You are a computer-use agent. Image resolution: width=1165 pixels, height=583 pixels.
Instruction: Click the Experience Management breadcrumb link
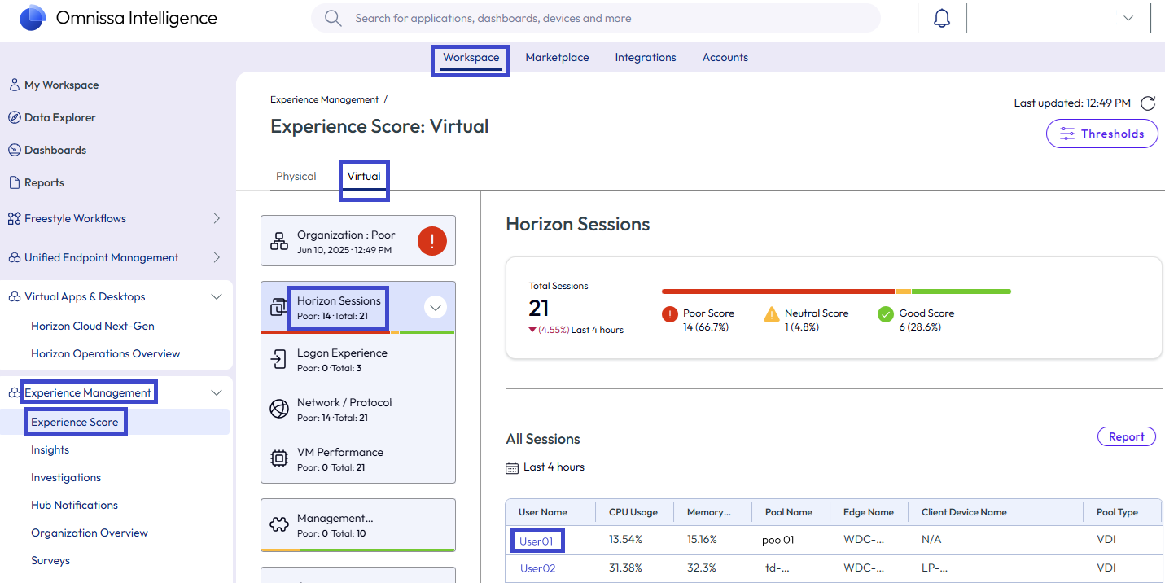tap(324, 99)
